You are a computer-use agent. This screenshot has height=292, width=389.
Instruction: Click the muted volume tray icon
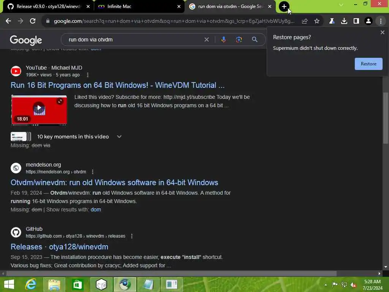click(x=353, y=285)
